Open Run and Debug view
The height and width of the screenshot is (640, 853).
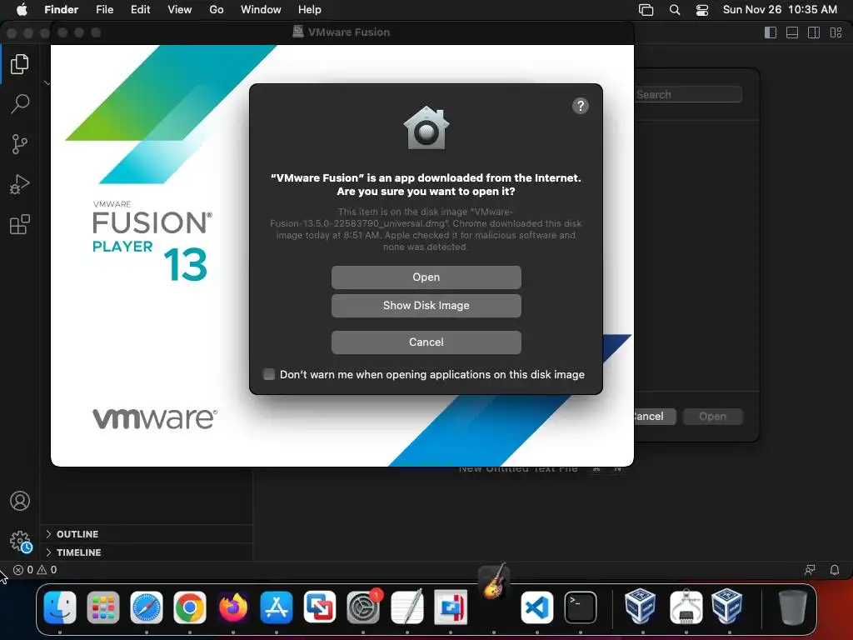[20, 184]
